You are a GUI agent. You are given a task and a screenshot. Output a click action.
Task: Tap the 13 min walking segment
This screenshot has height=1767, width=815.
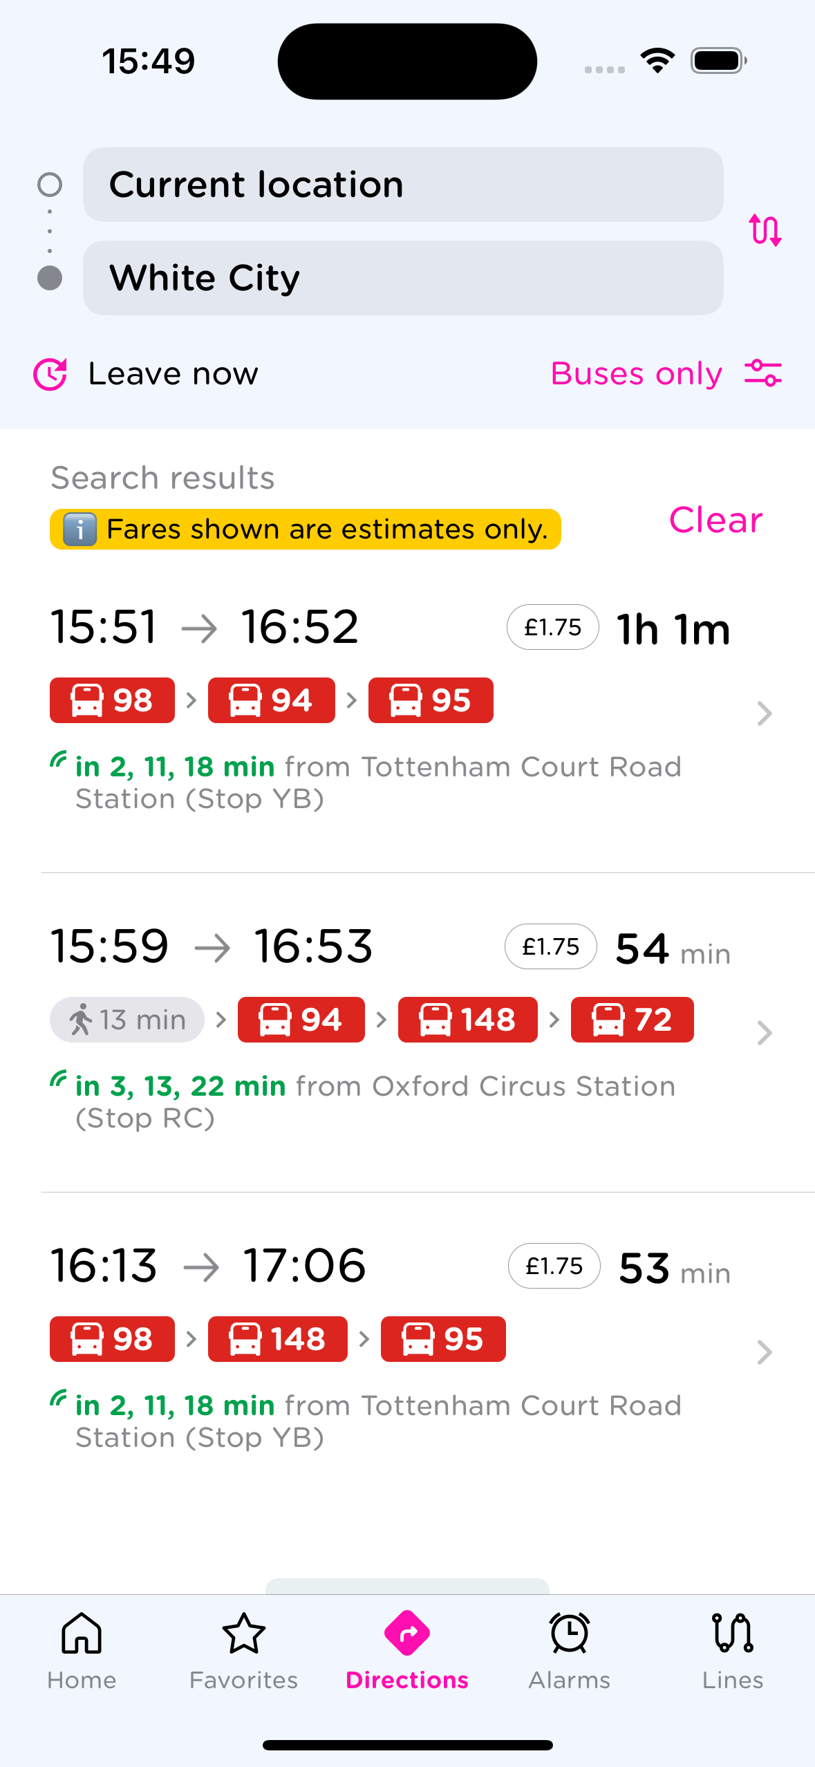coord(127,1020)
